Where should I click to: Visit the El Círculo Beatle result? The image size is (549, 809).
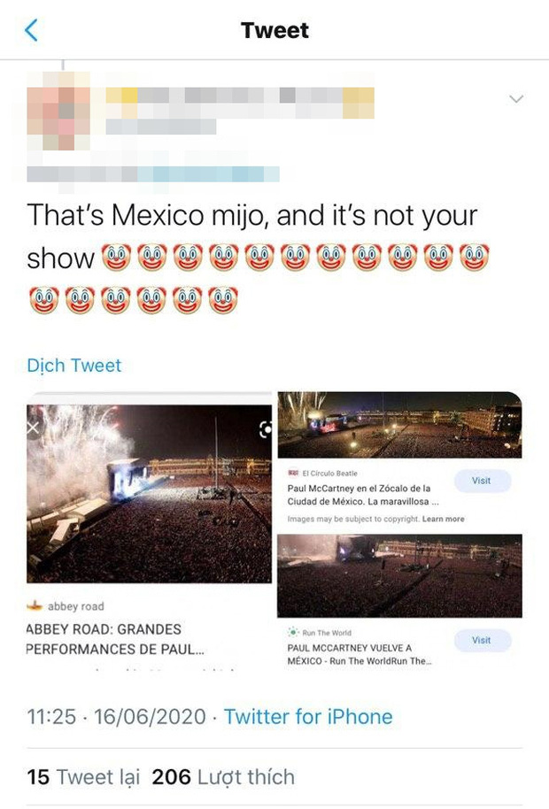pyautogui.click(x=483, y=481)
